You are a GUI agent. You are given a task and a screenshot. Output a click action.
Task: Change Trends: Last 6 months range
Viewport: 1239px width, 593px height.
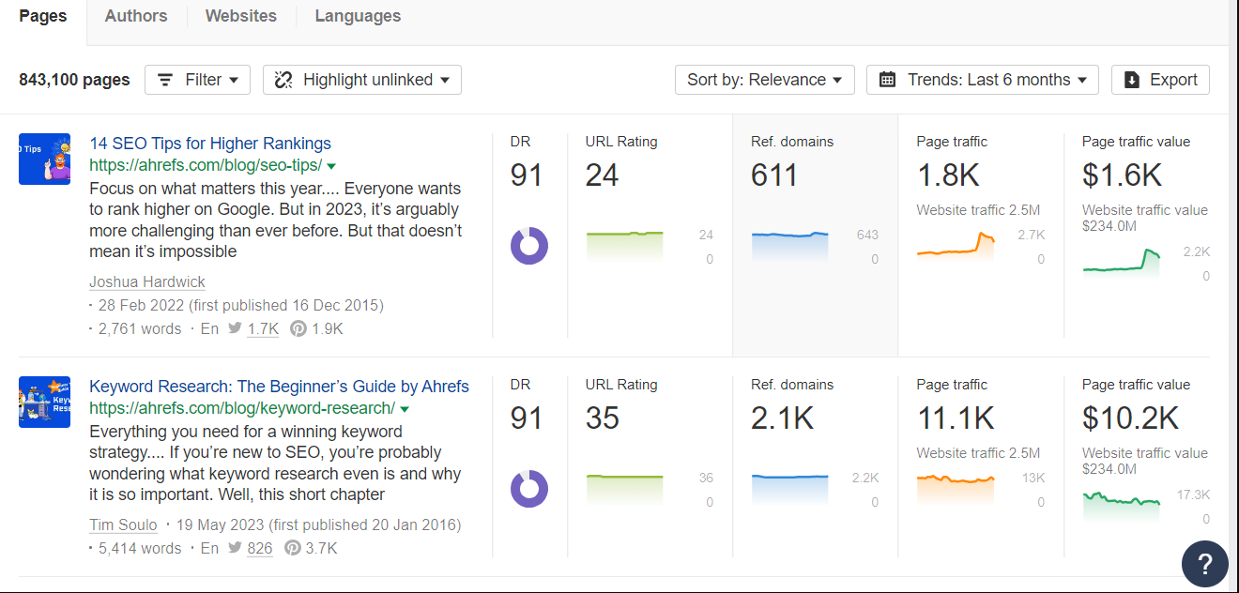(x=983, y=80)
